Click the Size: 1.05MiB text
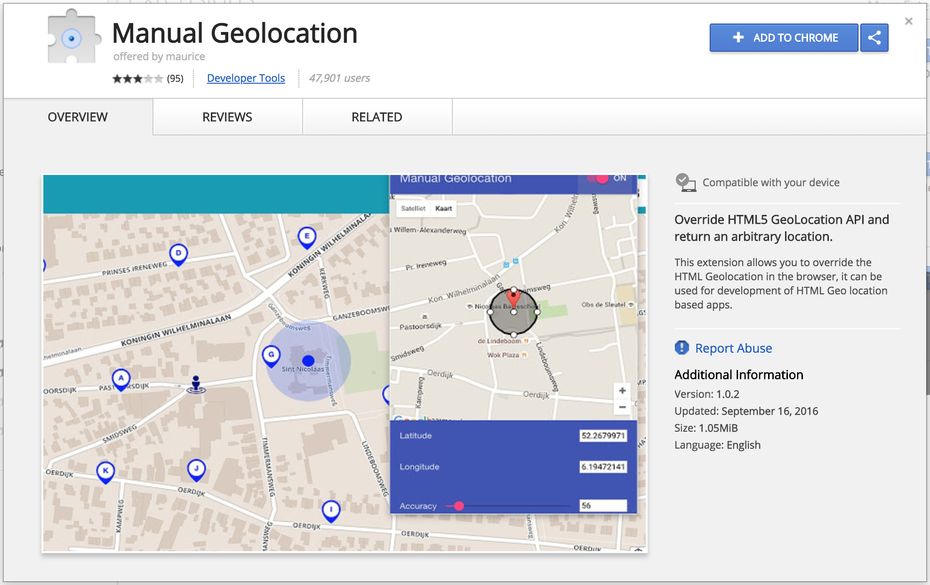Viewport: 930px width, 585px height. pos(706,428)
